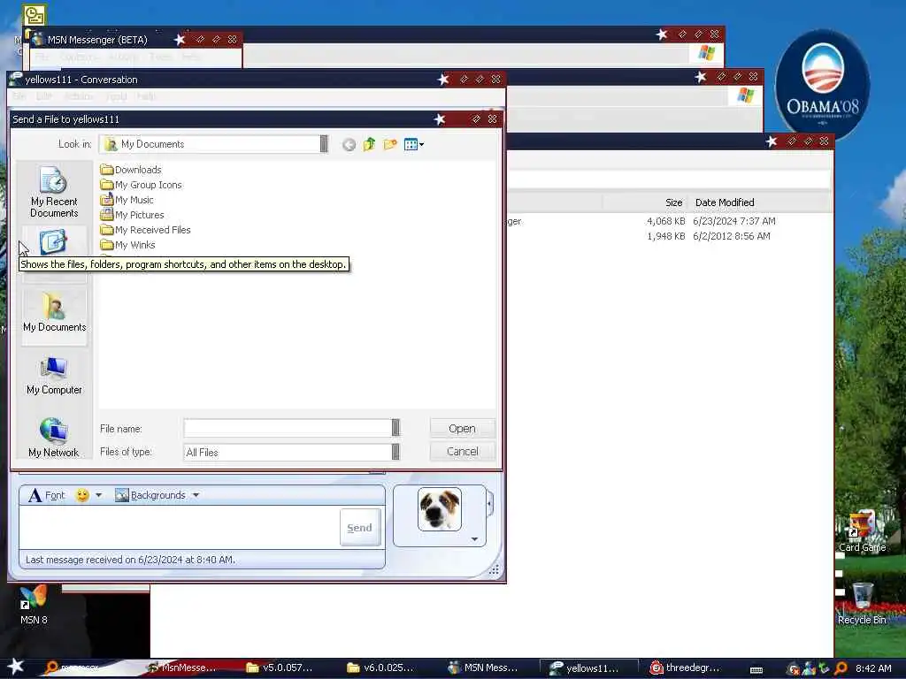
Task: Click the desktop icon above MSN Messenger window
Action: coord(34,15)
